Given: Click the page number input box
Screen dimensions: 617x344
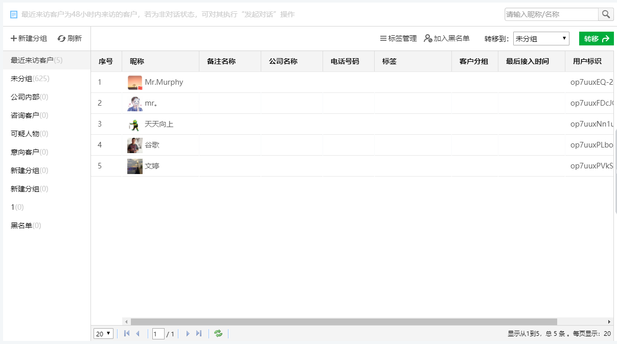Looking at the screenshot, I should click(x=158, y=334).
